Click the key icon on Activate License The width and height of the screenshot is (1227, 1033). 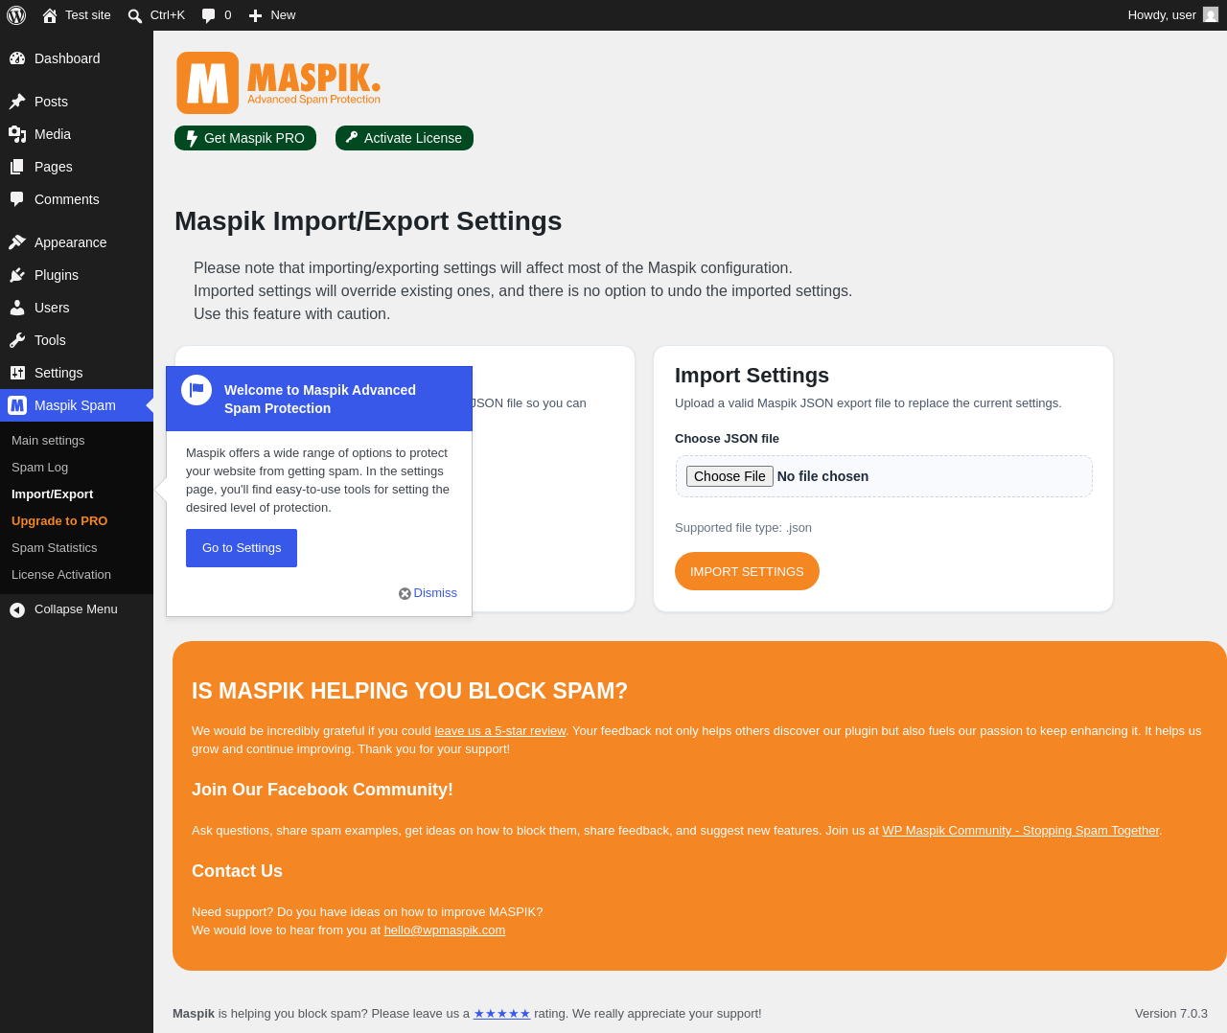352,137
